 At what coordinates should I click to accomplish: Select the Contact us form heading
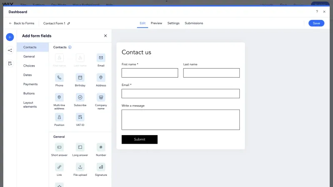pyautogui.click(x=137, y=52)
